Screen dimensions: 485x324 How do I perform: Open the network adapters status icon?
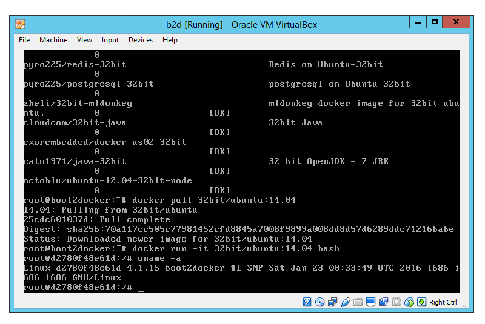332,302
